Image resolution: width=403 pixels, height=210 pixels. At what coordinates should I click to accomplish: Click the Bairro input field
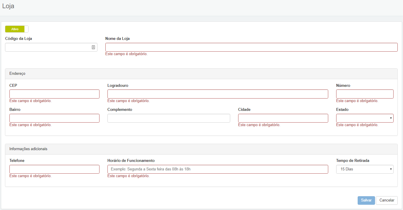pyautogui.click(x=54, y=118)
